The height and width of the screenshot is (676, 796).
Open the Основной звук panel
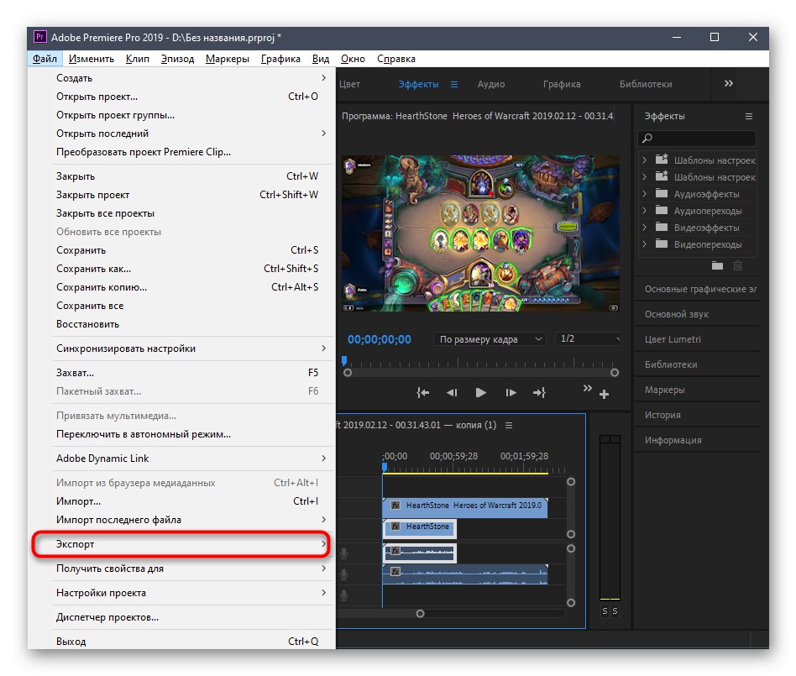point(677,314)
